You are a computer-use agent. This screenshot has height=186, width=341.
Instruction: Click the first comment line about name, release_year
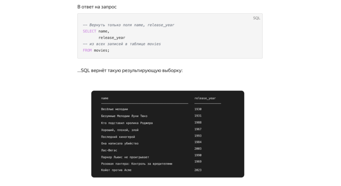(x=129, y=25)
